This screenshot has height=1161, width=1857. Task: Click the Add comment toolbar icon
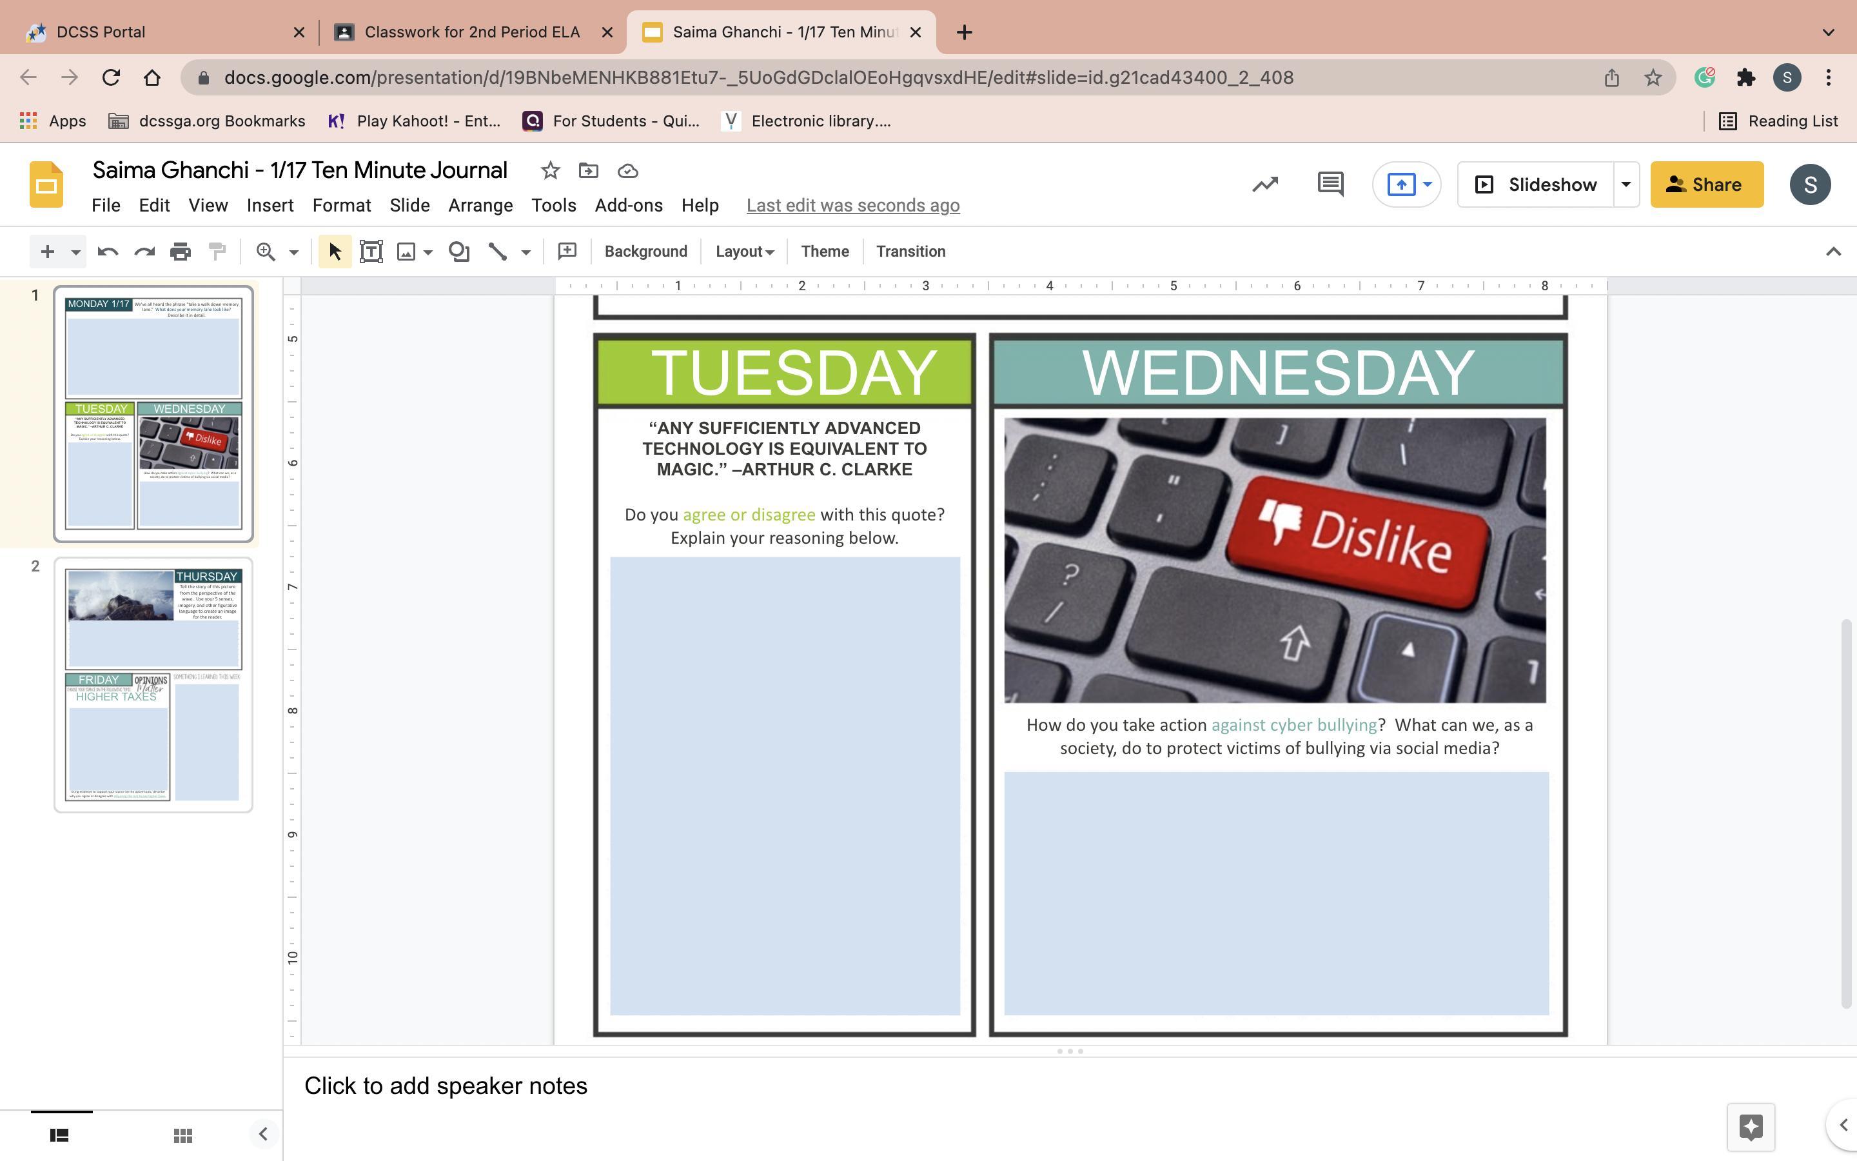click(x=567, y=252)
